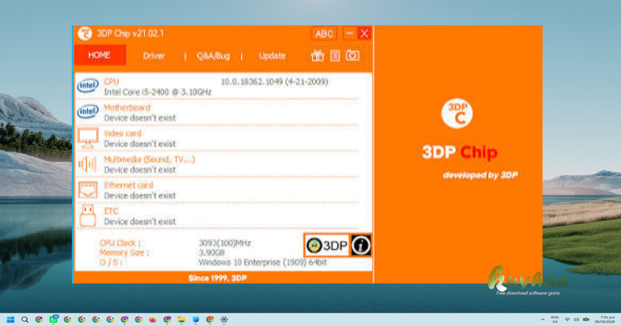Click 'Device doesn't exist' under Ethernet card
Image resolution: width=621 pixels, height=326 pixels.
(140, 196)
